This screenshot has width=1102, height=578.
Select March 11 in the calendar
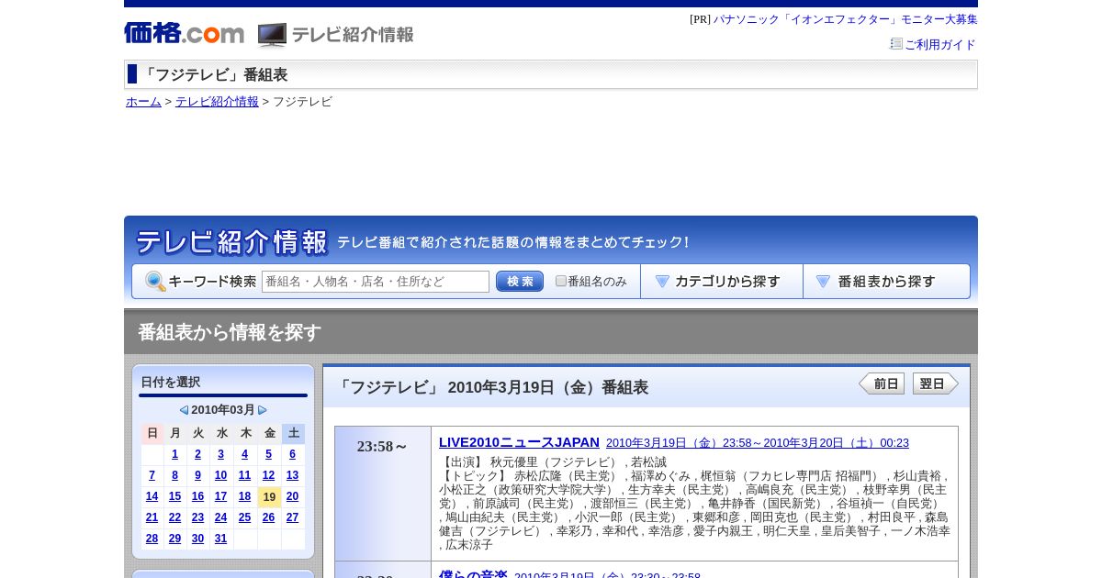244,475
